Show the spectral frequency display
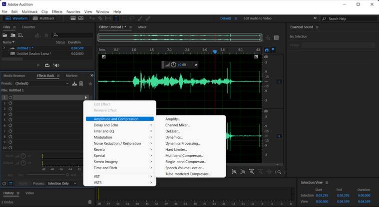Viewport: 379px width, 207px height. (x=73, y=18)
